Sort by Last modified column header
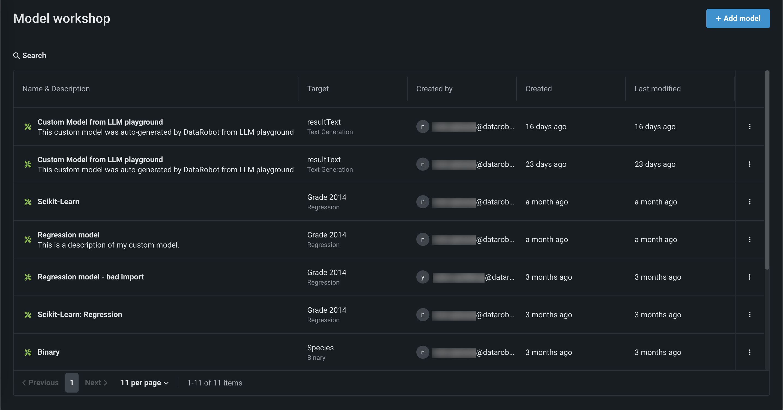783x410 pixels. tap(658, 89)
